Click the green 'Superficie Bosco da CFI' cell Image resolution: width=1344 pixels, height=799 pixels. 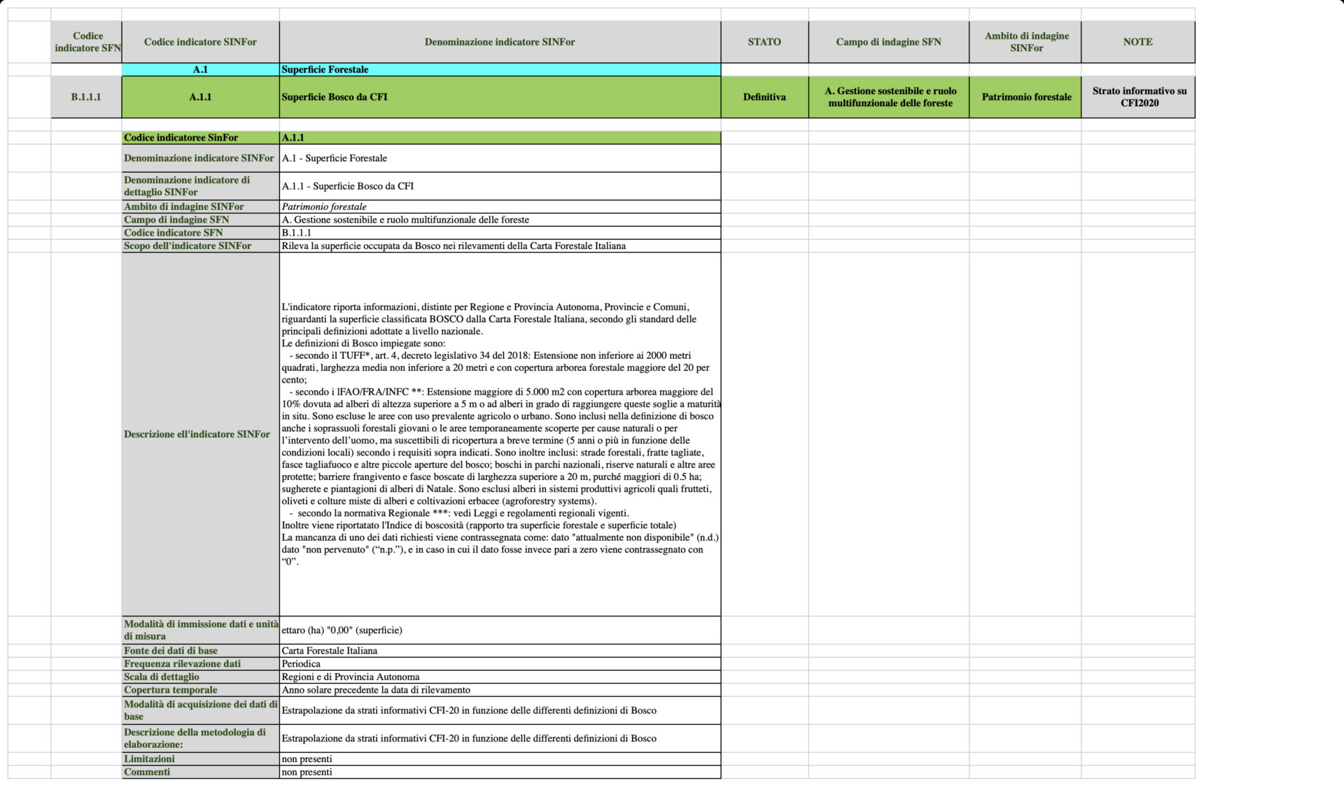500,97
